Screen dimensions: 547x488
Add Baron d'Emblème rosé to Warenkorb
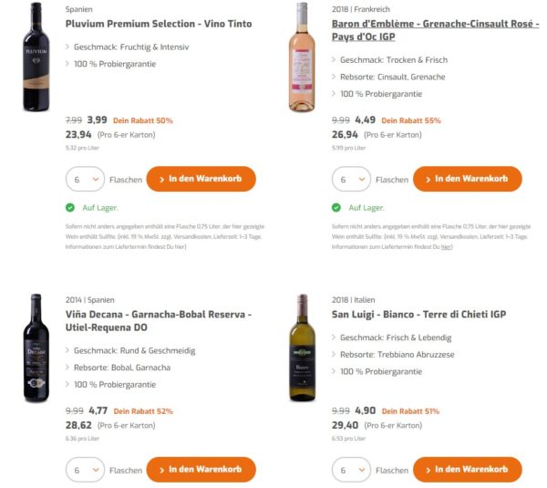466,179
